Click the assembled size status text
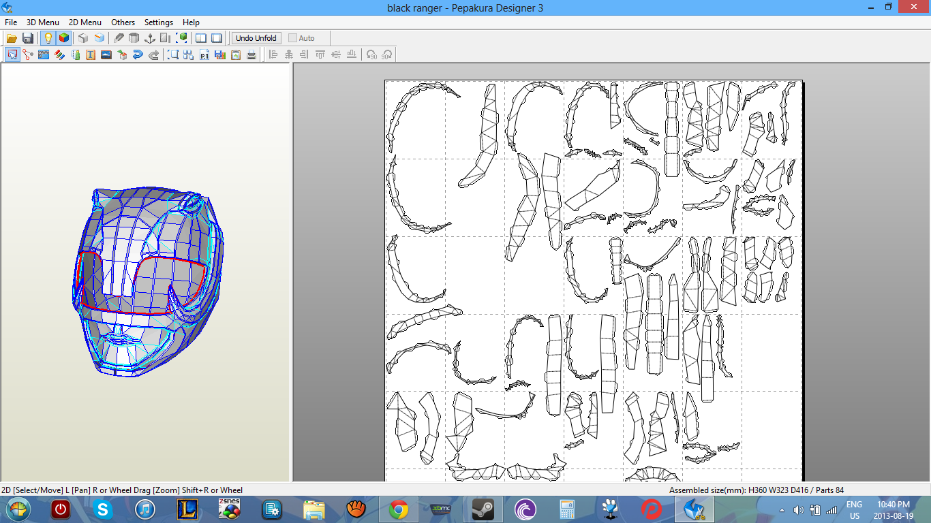 pos(757,490)
